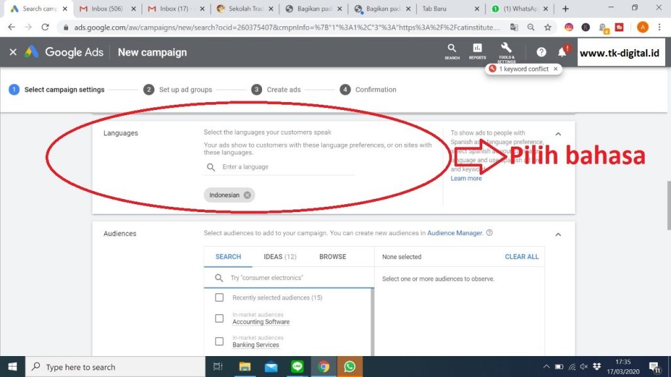Close the New campaign editor with X
The width and height of the screenshot is (671, 377).
(x=12, y=52)
